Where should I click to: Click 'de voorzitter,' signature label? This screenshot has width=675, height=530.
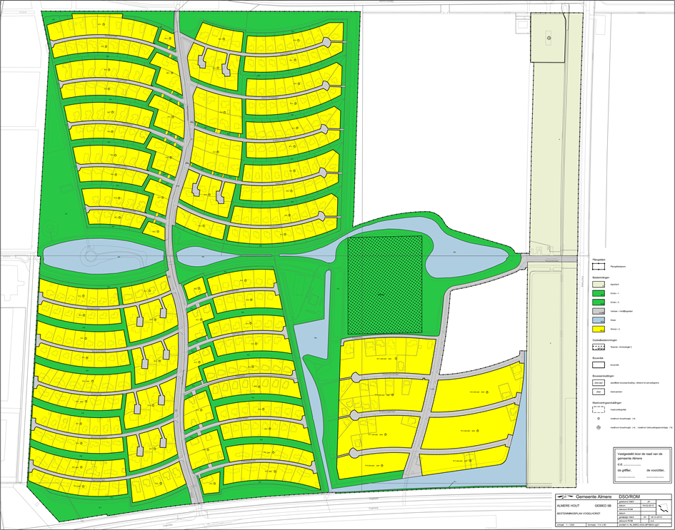[x=656, y=470]
